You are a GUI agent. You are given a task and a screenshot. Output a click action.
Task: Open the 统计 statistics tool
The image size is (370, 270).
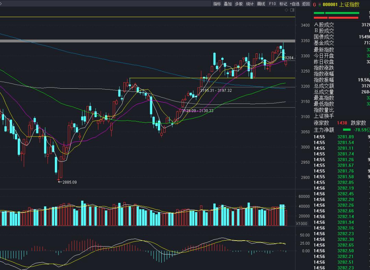coord(250,4)
